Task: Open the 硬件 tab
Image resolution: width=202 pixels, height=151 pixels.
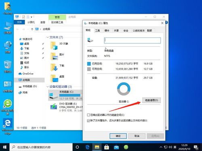Action: click(107, 31)
